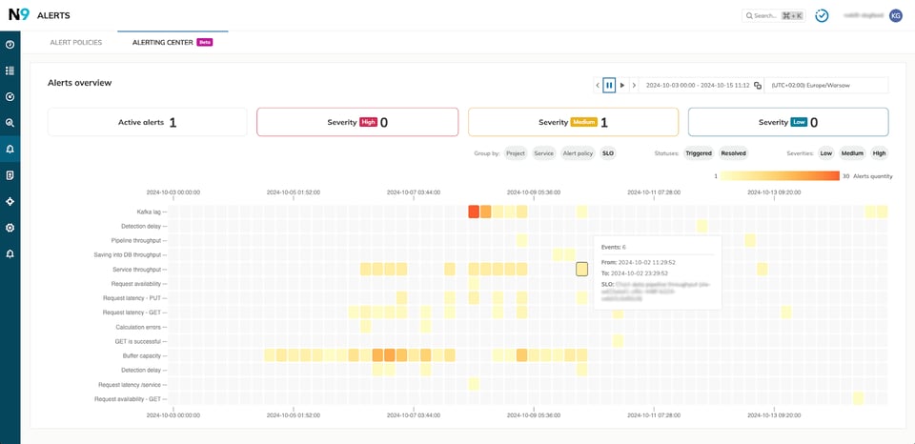Image resolution: width=915 pixels, height=444 pixels.
Task: Open the dashboard gauge icon in sidebar
Action: coord(10,45)
